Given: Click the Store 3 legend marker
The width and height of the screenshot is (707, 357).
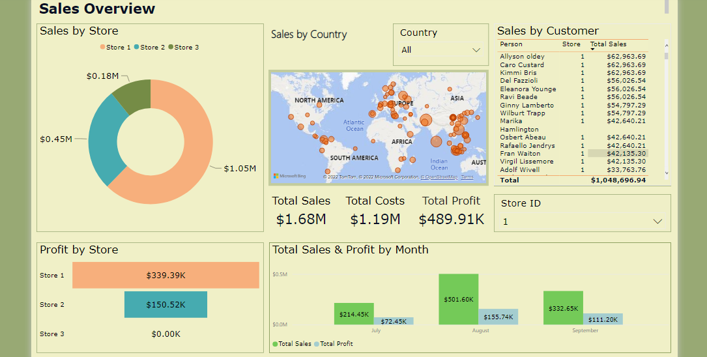Looking at the screenshot, I should pyautogui.click(x=171, y=47).
